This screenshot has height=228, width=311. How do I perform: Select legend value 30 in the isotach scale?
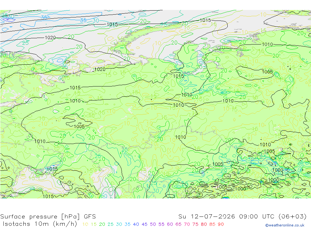pos(119,224)
